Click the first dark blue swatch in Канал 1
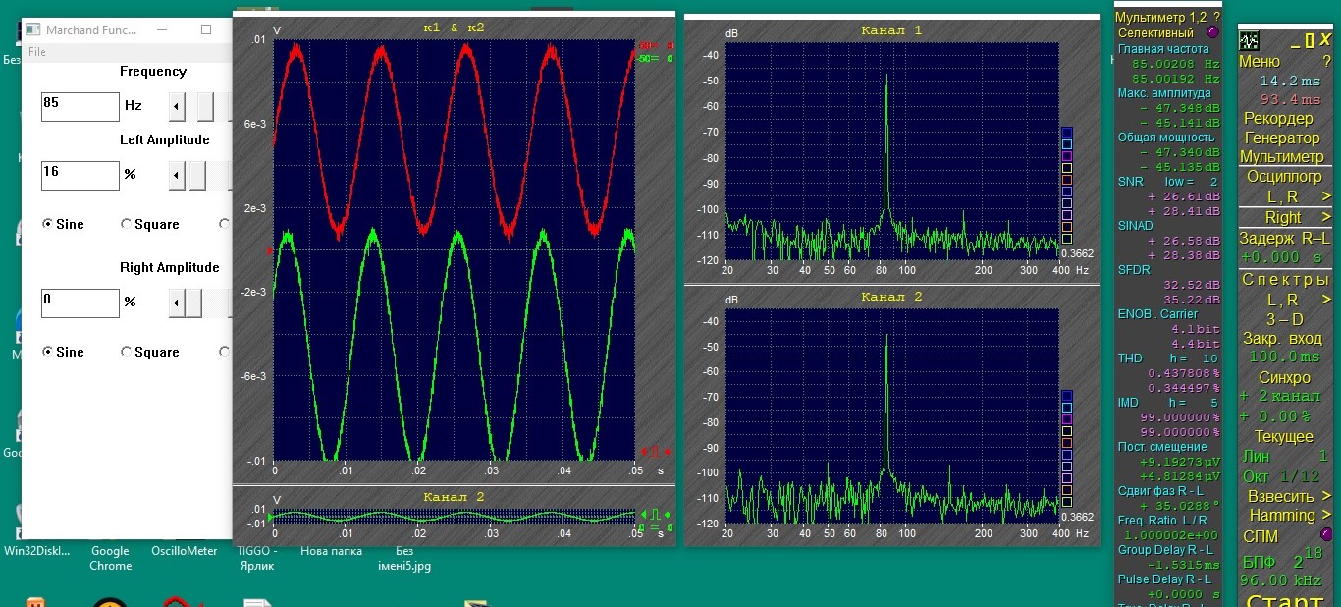Viewport: 1341px width, 607px height. tap(1067, 133)
